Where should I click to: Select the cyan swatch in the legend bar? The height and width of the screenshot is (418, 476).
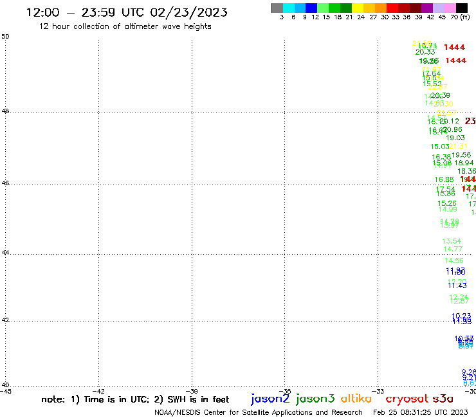pos(289,8)
